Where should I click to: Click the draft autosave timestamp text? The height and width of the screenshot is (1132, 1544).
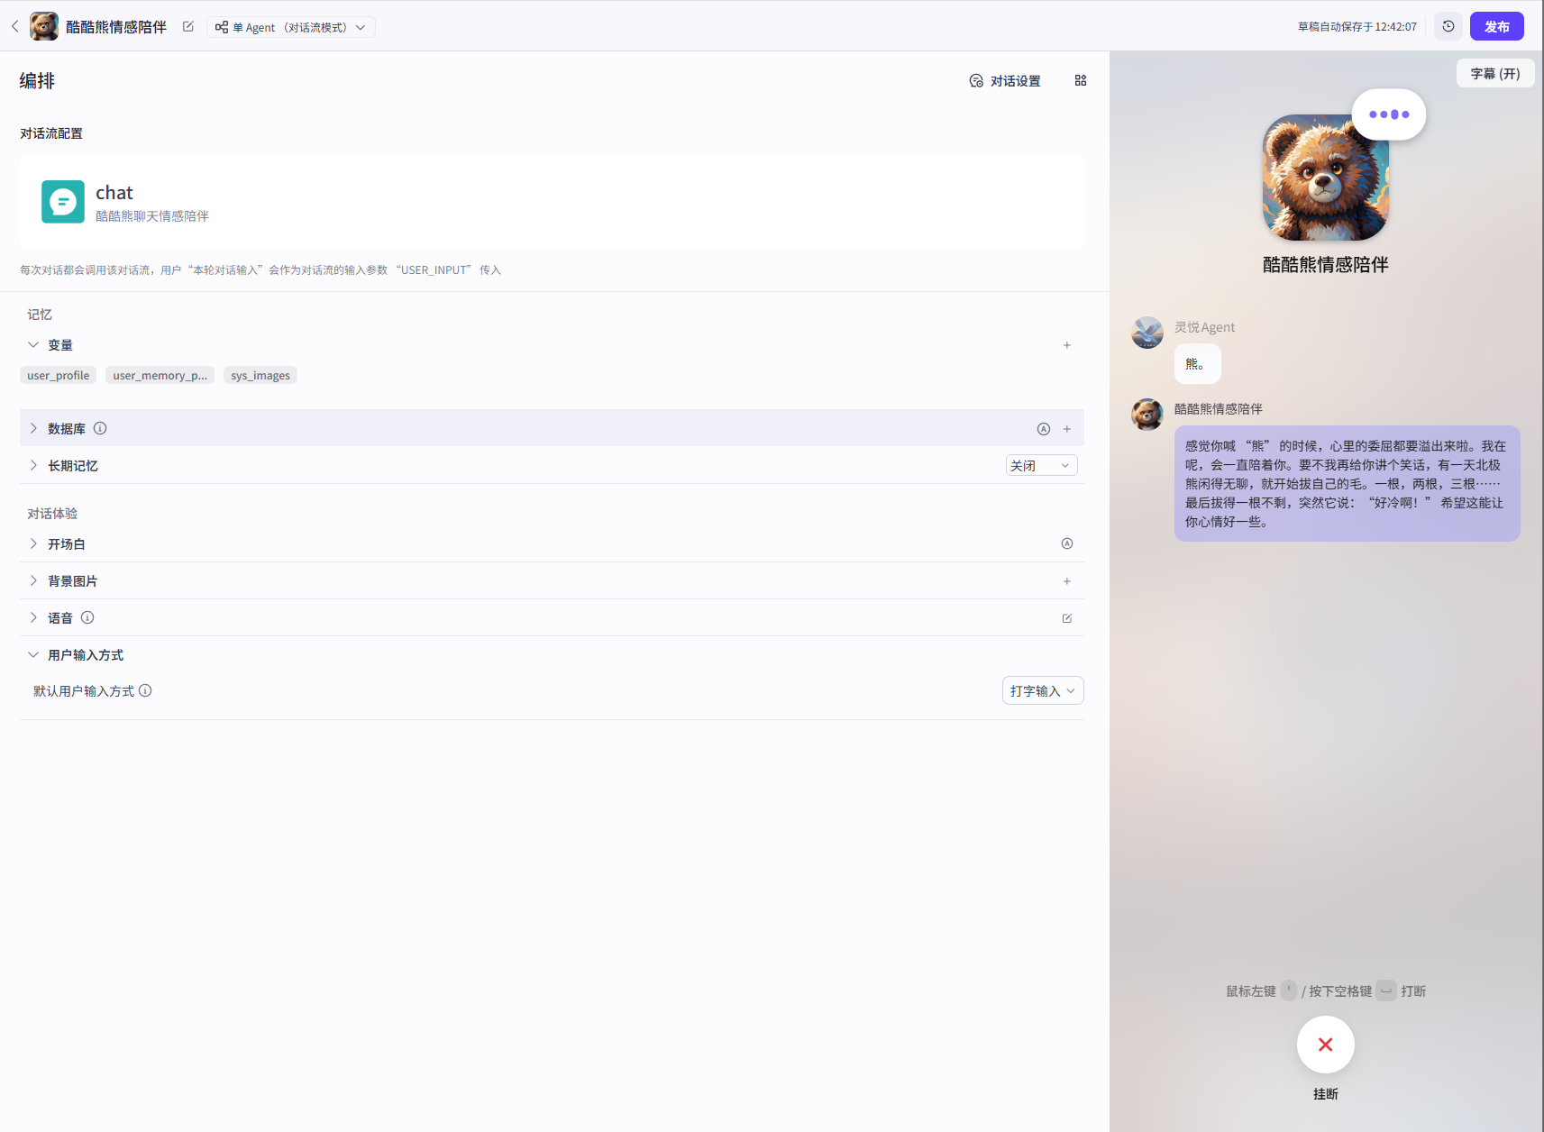click(1357, 27)
